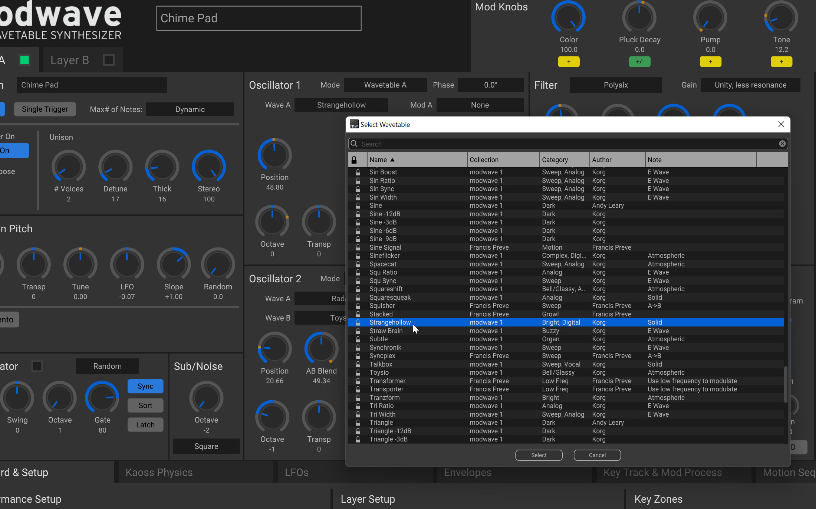Open the Phase 0.0° value field
The height and width of the screenshot is (509, 816).
(x=491, y=85)
